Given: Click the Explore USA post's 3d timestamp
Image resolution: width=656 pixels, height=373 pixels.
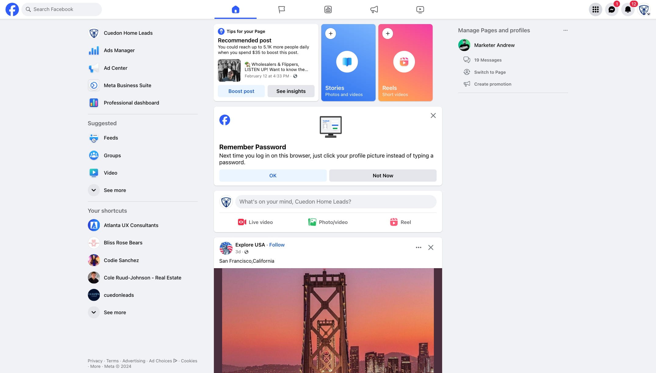Looking at the screenshot, I should tap(238, 252).
